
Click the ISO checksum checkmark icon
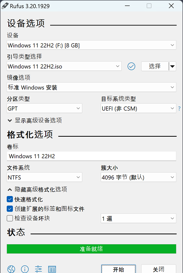(131, 66)
